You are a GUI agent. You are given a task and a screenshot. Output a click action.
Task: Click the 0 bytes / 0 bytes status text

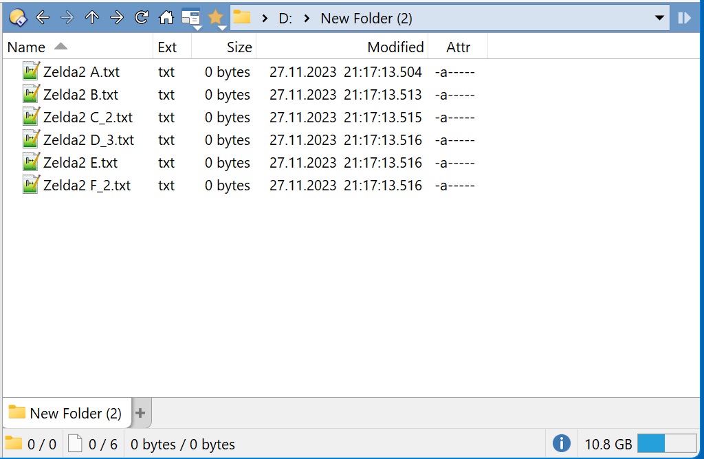[x=183, y=444]
